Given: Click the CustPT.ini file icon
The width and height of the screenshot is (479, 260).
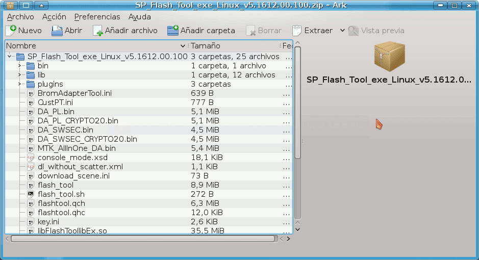Looking at the screenshot, I should pyautogui.click(x=31, y=102).
